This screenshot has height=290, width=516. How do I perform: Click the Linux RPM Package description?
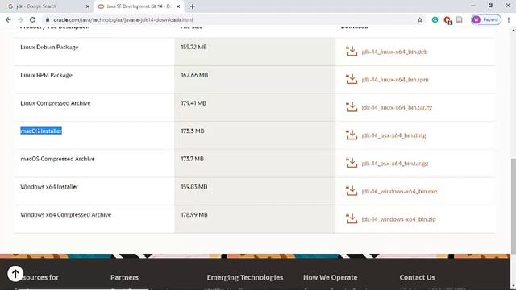click(47, 75)
